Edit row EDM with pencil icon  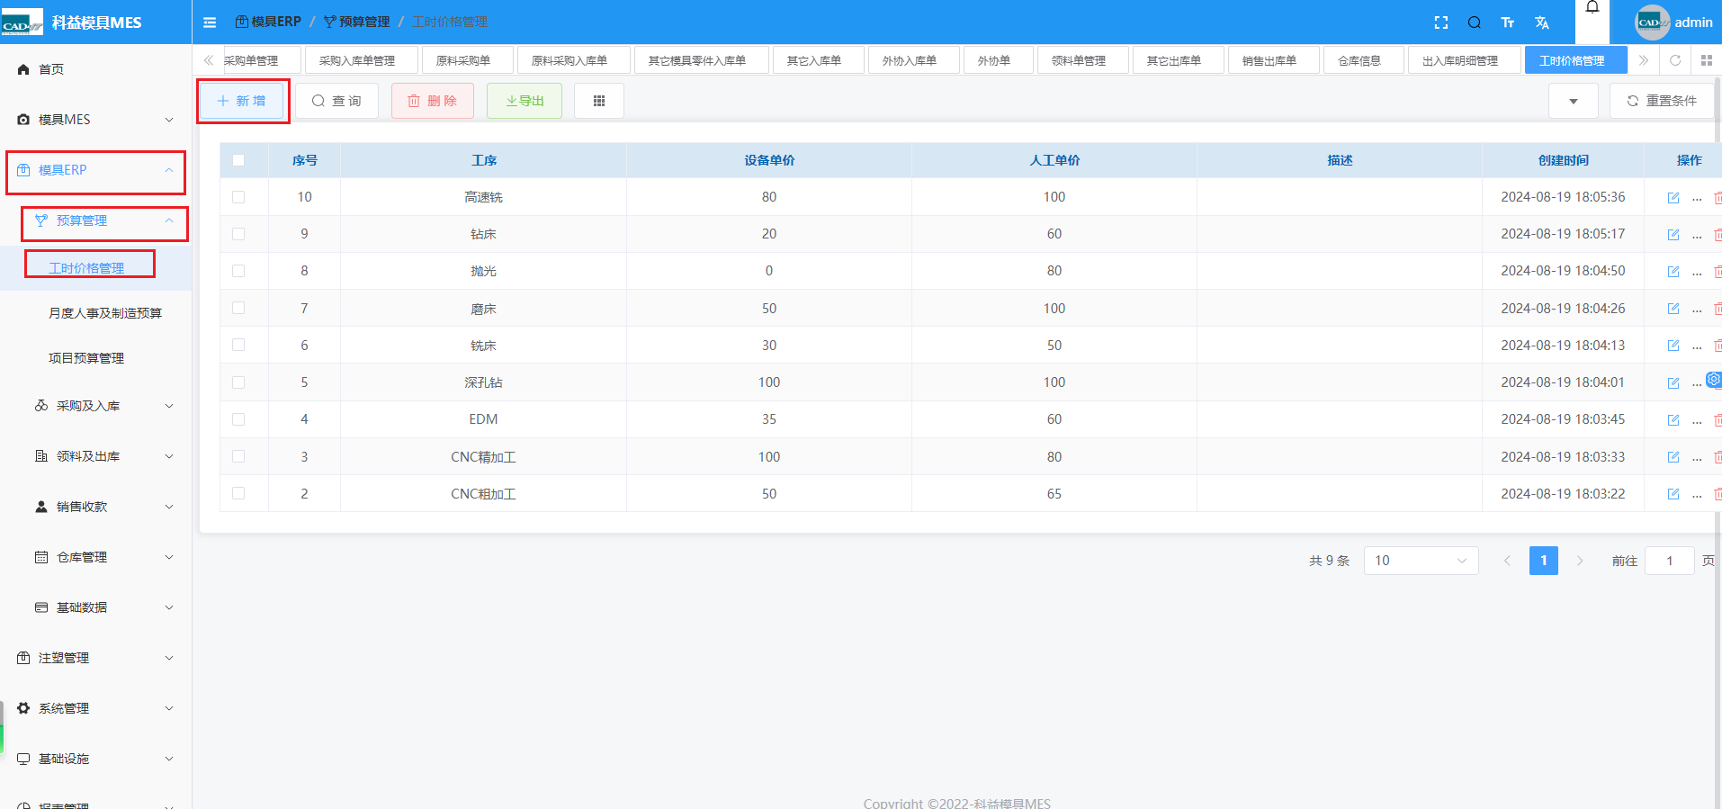tap(1673, 419)
